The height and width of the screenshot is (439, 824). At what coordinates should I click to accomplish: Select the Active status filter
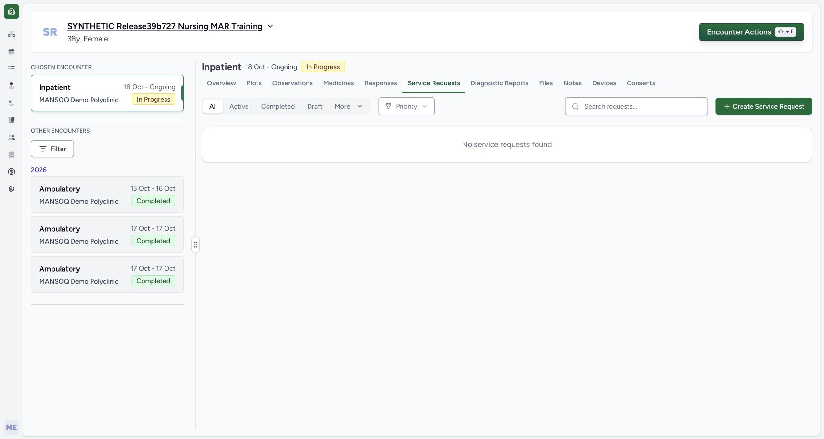(239, 106)
